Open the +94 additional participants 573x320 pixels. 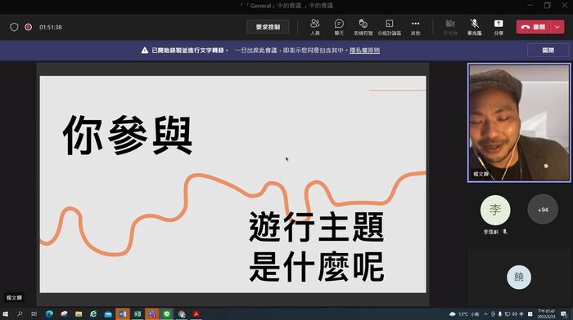click(x=543, y=210)
